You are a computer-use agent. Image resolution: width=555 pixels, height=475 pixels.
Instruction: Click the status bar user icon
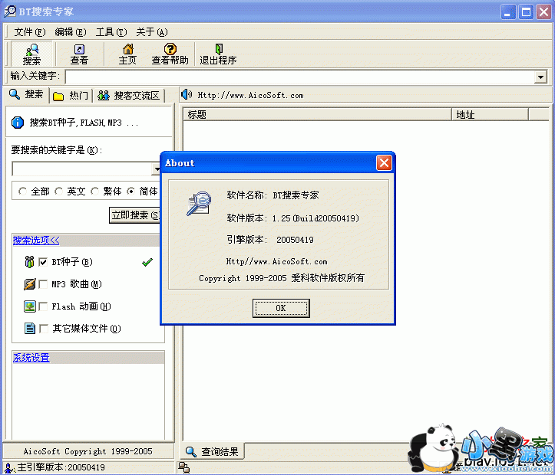[9, 468]
